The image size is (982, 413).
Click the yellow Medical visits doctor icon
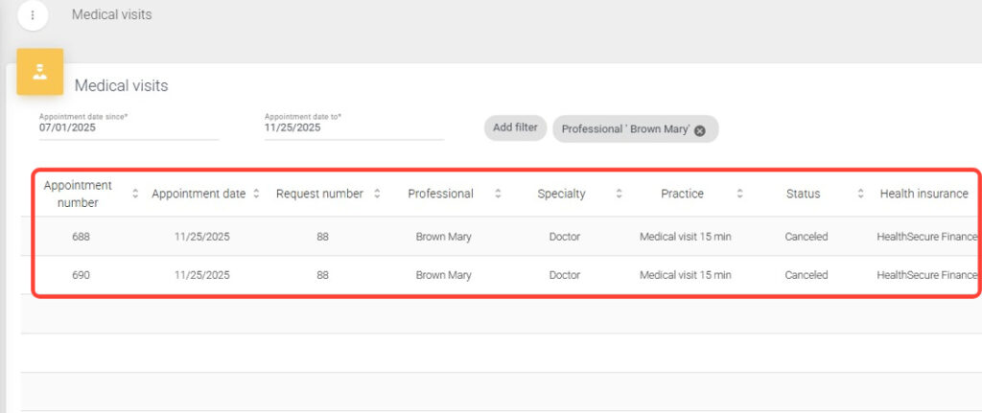point(40,72)
